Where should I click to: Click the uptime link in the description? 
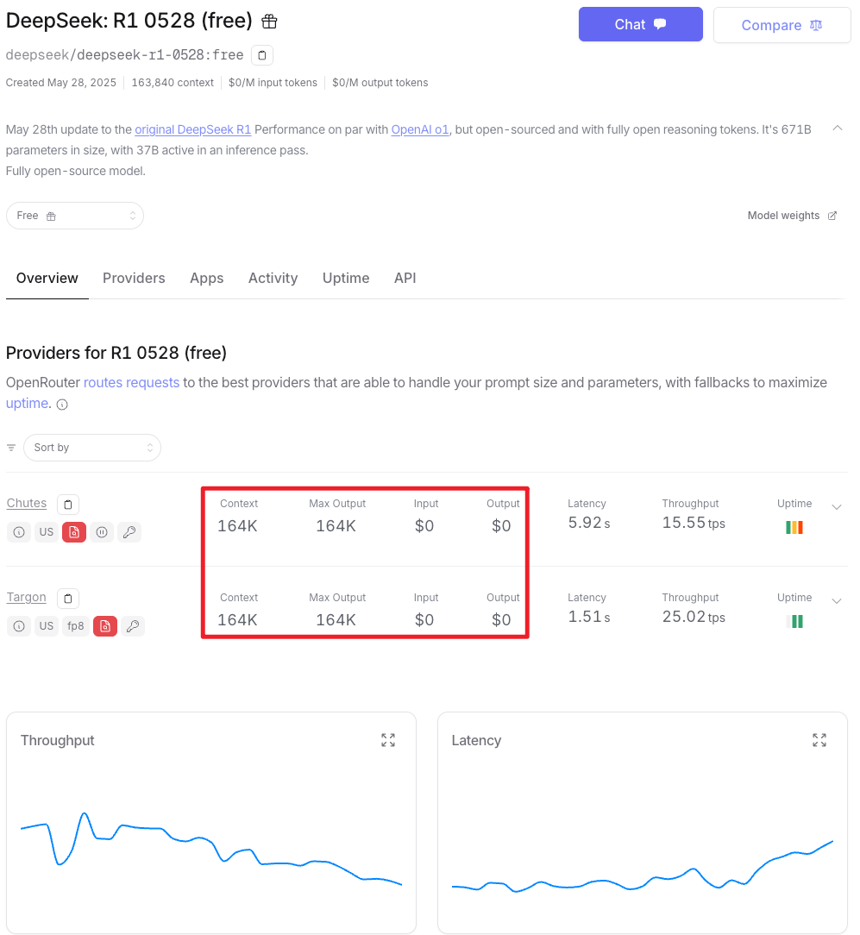point(27,404)
